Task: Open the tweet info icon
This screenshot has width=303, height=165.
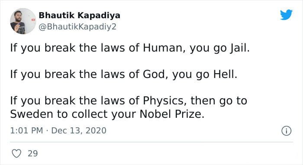Action: tap(286, 131)
